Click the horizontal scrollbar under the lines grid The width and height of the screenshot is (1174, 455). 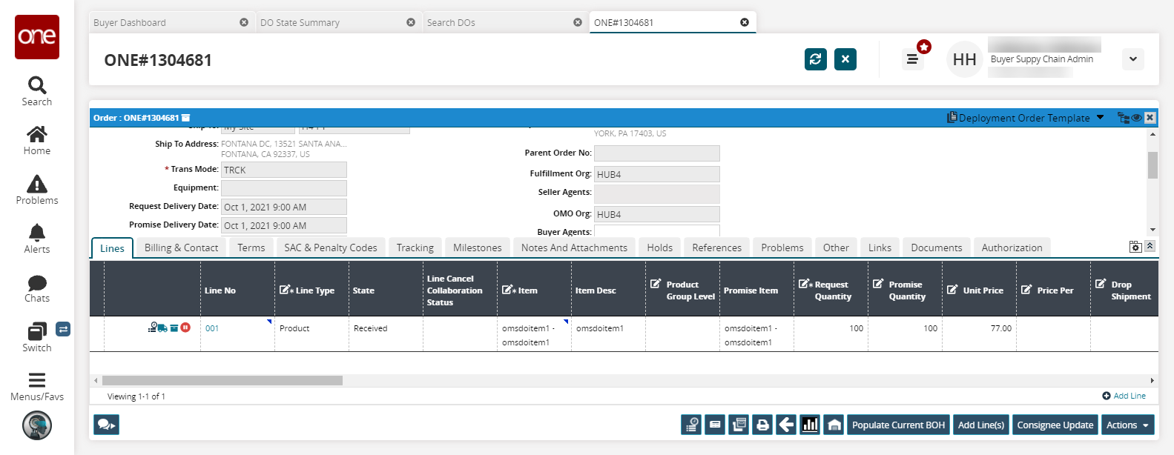222,380
